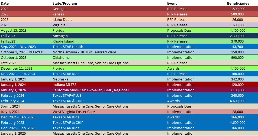Image resolution: width=258 pixels, height=136 pixels.
Task: Select the Indiana MLTSS cell
Action: [64, 85]
